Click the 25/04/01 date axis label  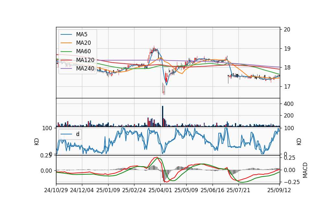[160, 190]
